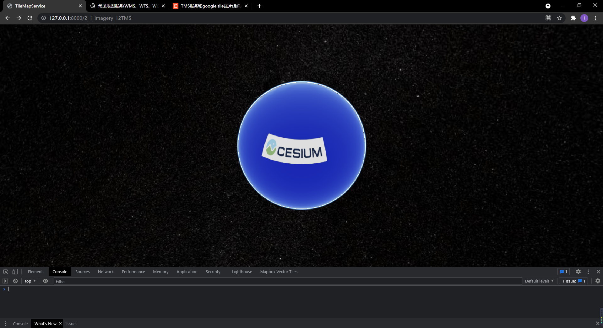Open the Performance panel
Viewport: 603px width, 328px height.
pos(133,272)
